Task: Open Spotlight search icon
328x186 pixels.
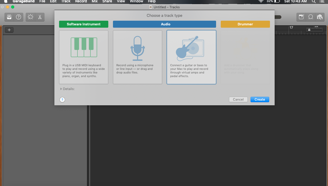Action: pos(314,1)
